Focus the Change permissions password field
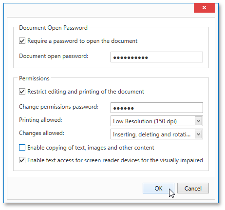 (157, 108)
